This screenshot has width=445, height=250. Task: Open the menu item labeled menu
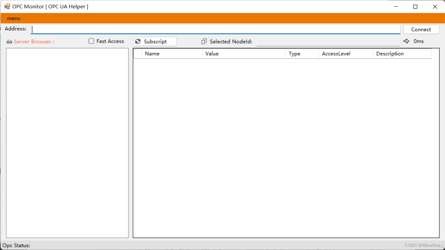(13, 18)
